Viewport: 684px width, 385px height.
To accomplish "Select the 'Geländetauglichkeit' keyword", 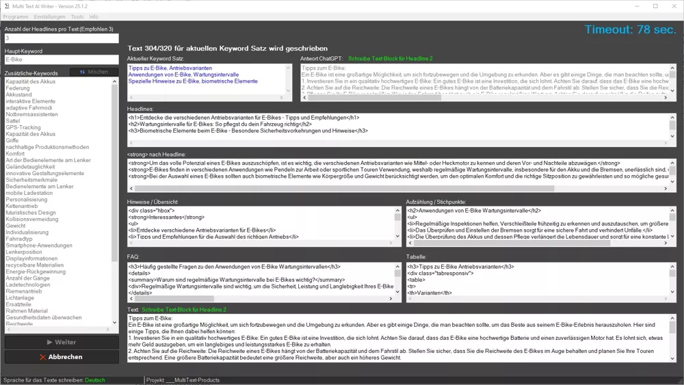I will [30, 167].
